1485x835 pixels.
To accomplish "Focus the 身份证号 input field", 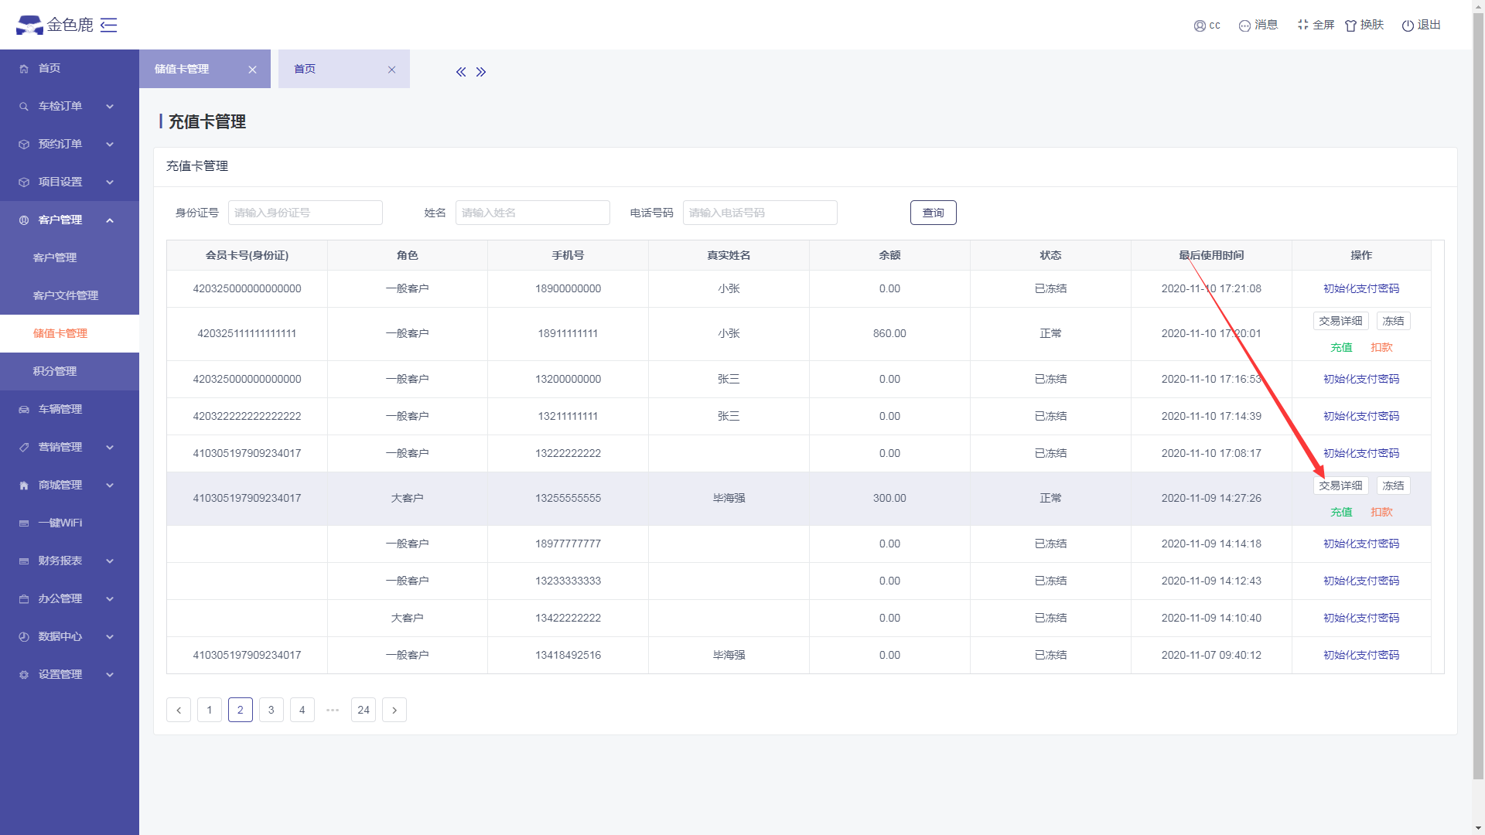I will point(305,213).
